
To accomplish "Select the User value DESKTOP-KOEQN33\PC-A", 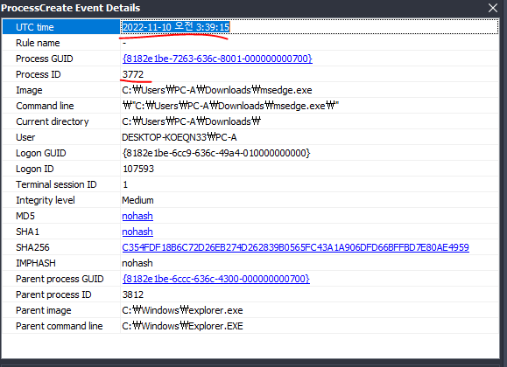I will (180, 137).
